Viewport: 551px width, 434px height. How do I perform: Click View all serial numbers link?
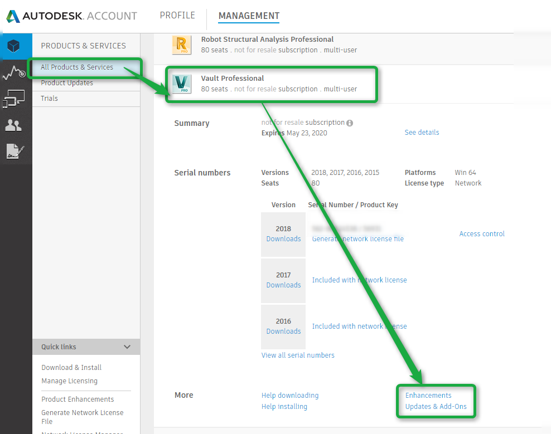pos(298,355)
